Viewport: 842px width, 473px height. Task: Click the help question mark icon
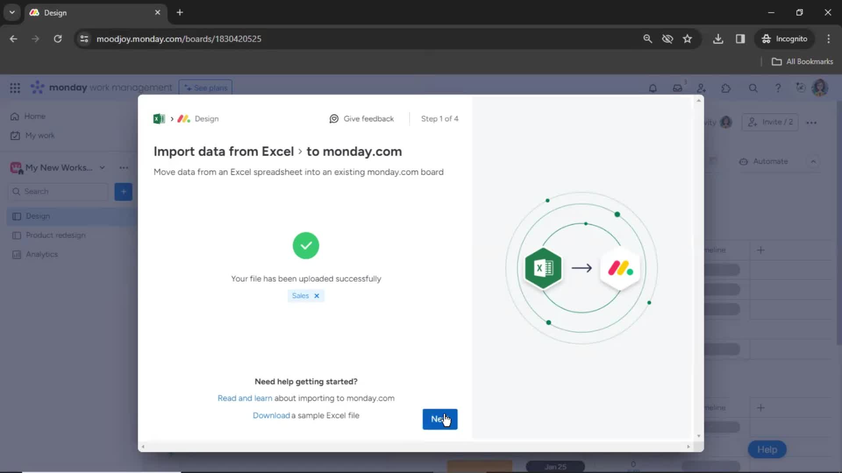tap(777, 88)
